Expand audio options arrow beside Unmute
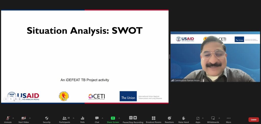Screen dimensions: 261x124 13,118
